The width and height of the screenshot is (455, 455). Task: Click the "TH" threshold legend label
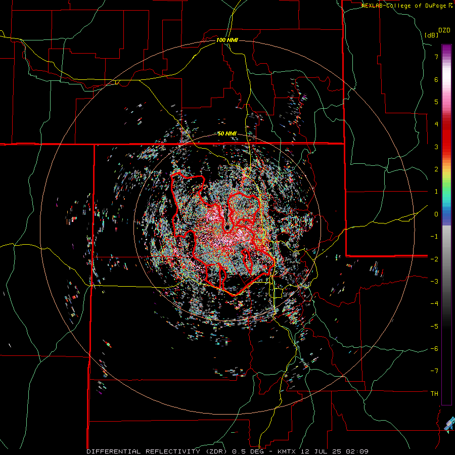(x=434, y=394)
